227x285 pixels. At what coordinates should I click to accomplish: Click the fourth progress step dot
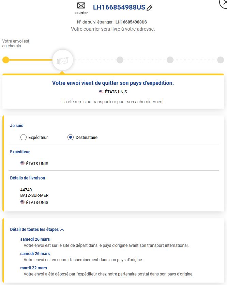pyautogui.click(x=170, y=60)
